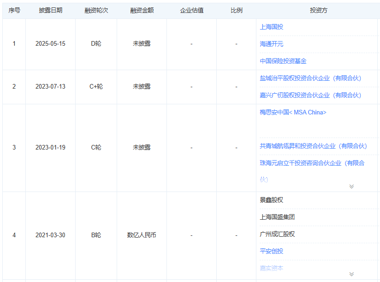
Task: Expand the investor list for the 2023-01-19 C轮 row
Action: tap(351, 186)
